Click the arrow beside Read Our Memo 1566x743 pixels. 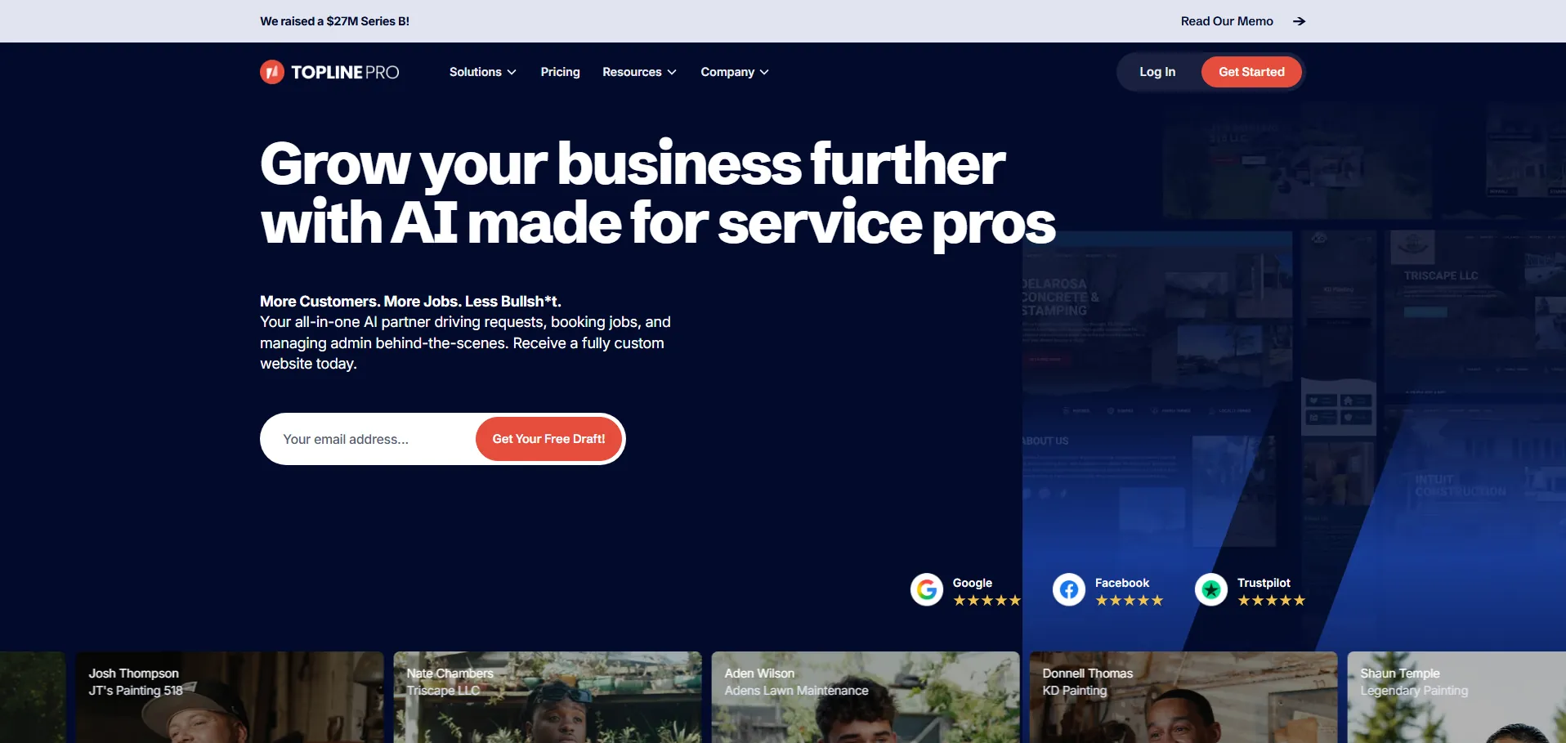click(1299, 21)
